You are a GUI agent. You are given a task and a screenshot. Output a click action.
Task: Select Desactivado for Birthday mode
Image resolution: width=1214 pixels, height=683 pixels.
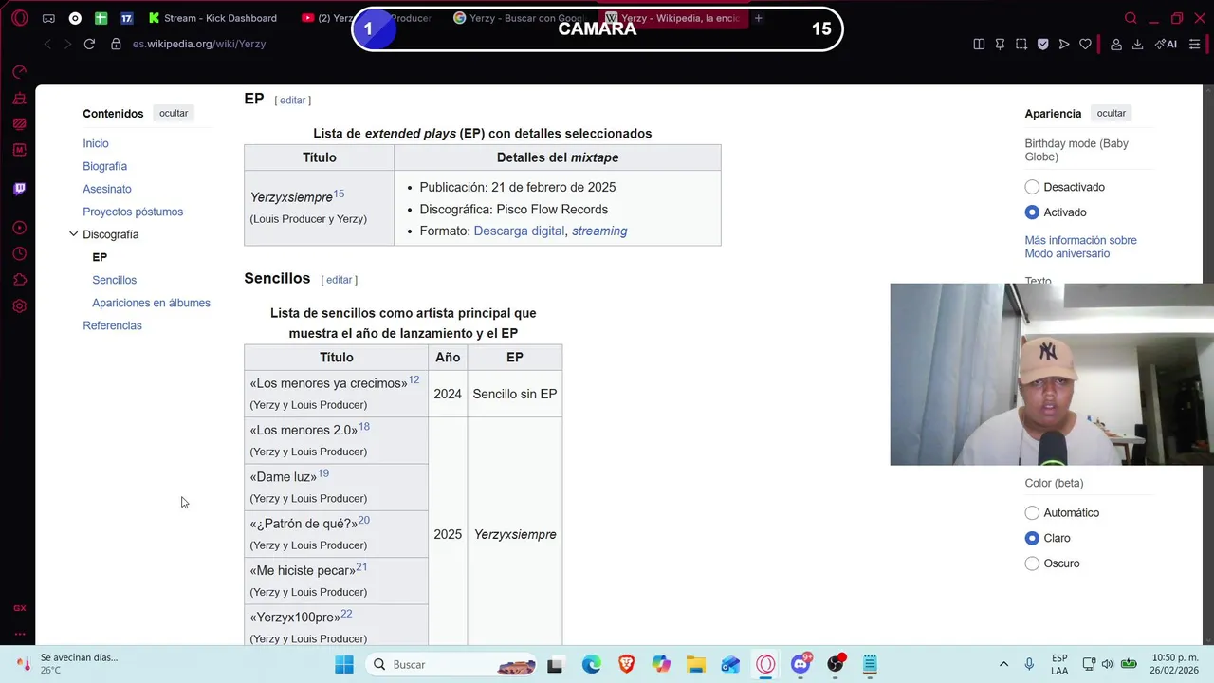(x=1032, y=187)
